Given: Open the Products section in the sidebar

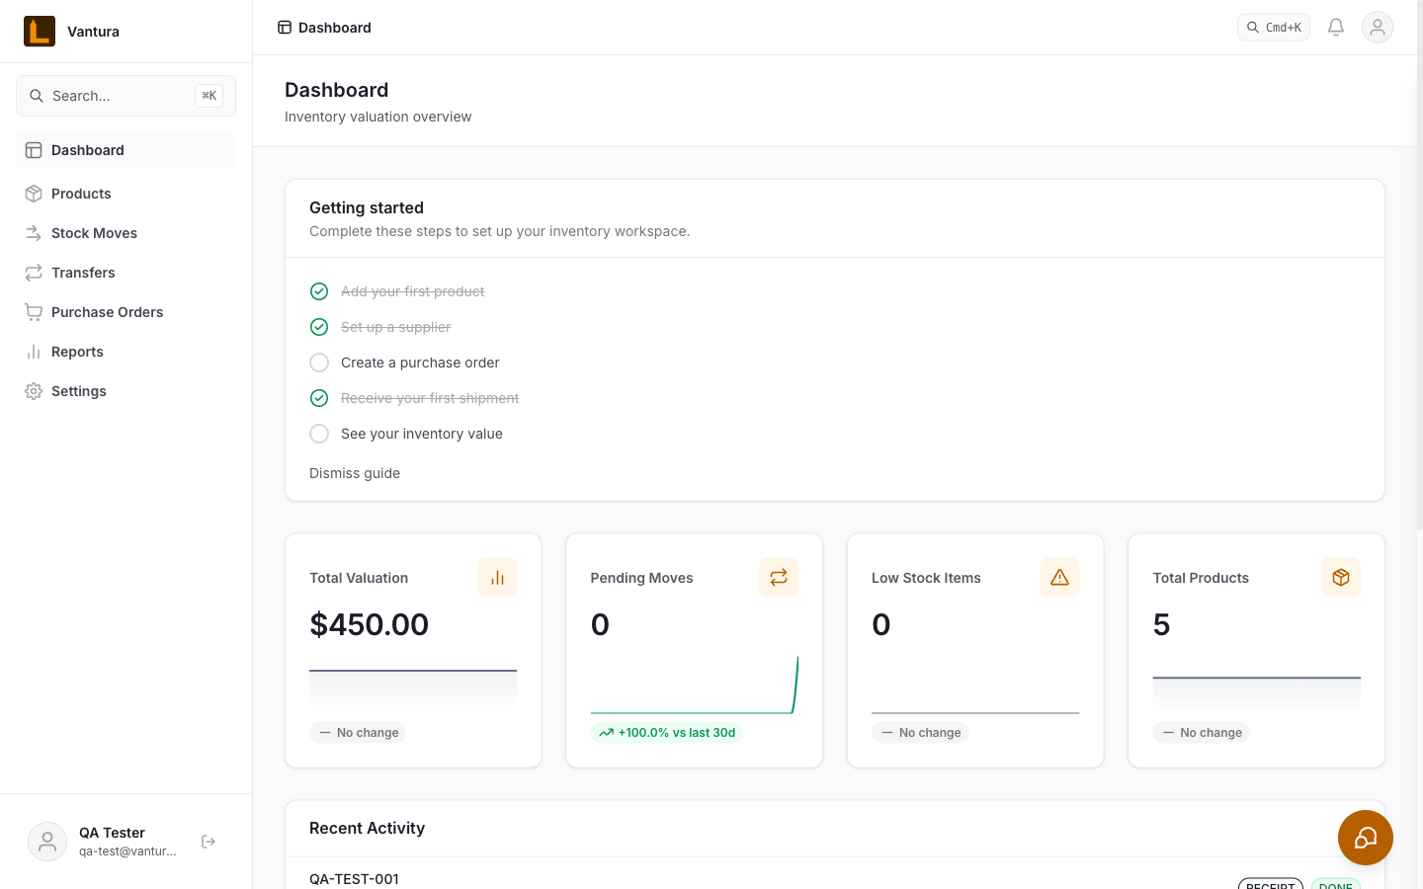Looking at the screenshot, I should pyautogui.click(x=81, y=194).
